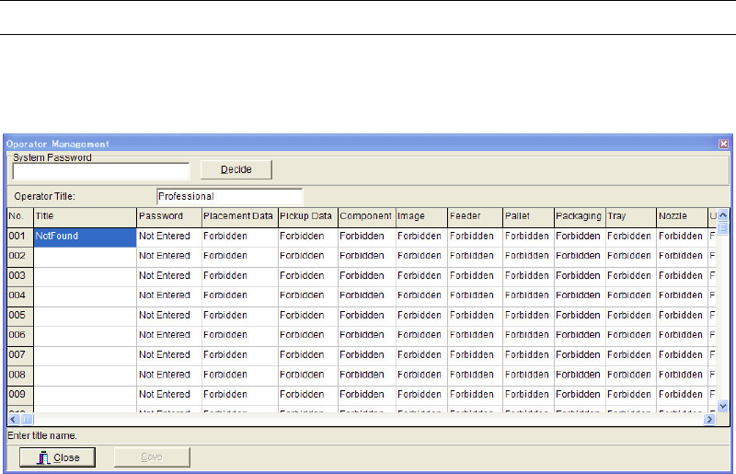This screenshot has width=736, height=474.
Task: Select Placement Data 'Forbidden' in row 001
Action: [x=240, y=237]
